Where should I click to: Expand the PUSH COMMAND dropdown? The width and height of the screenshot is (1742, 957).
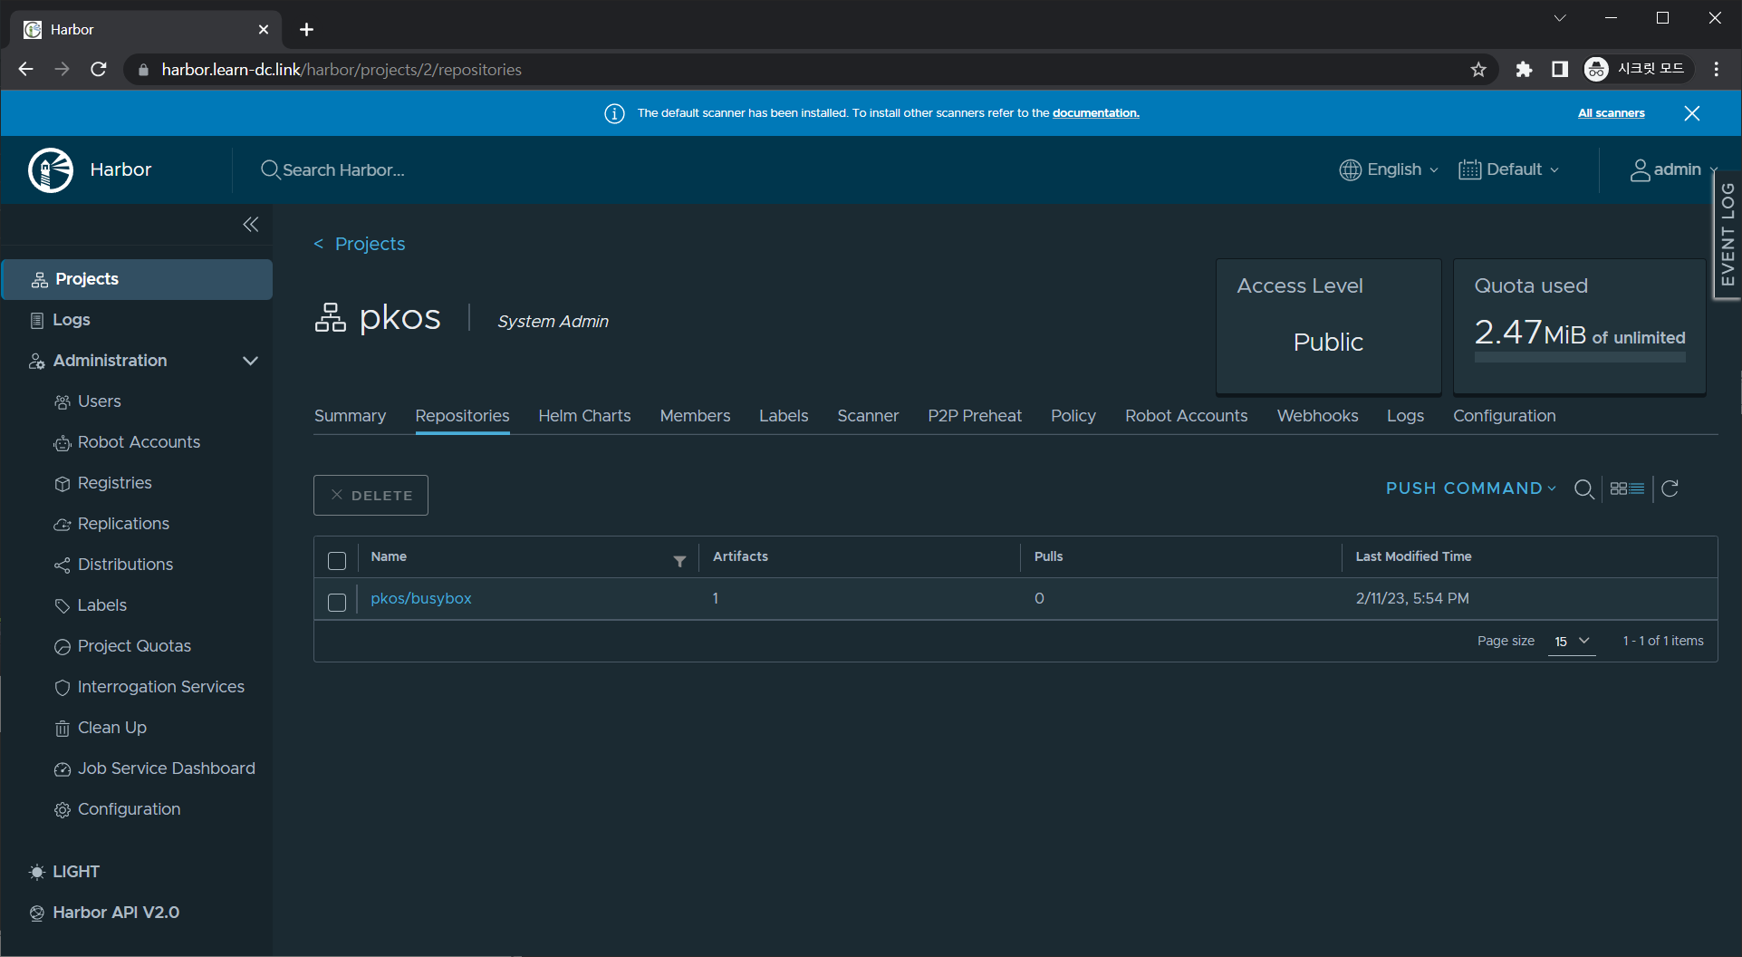click(1470, 488)
